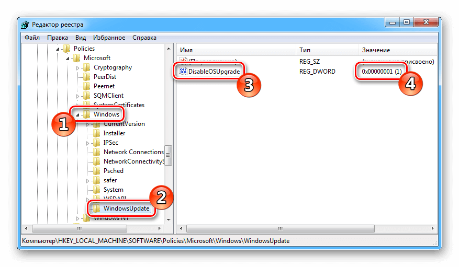459x267 pixels.
Task: Expand the IPSec tree node
Action: coord(87,143)
